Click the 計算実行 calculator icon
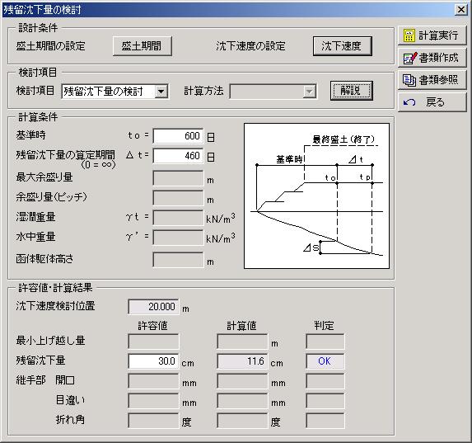This screenshot has height=443, width=472. (x=409, y=35)
